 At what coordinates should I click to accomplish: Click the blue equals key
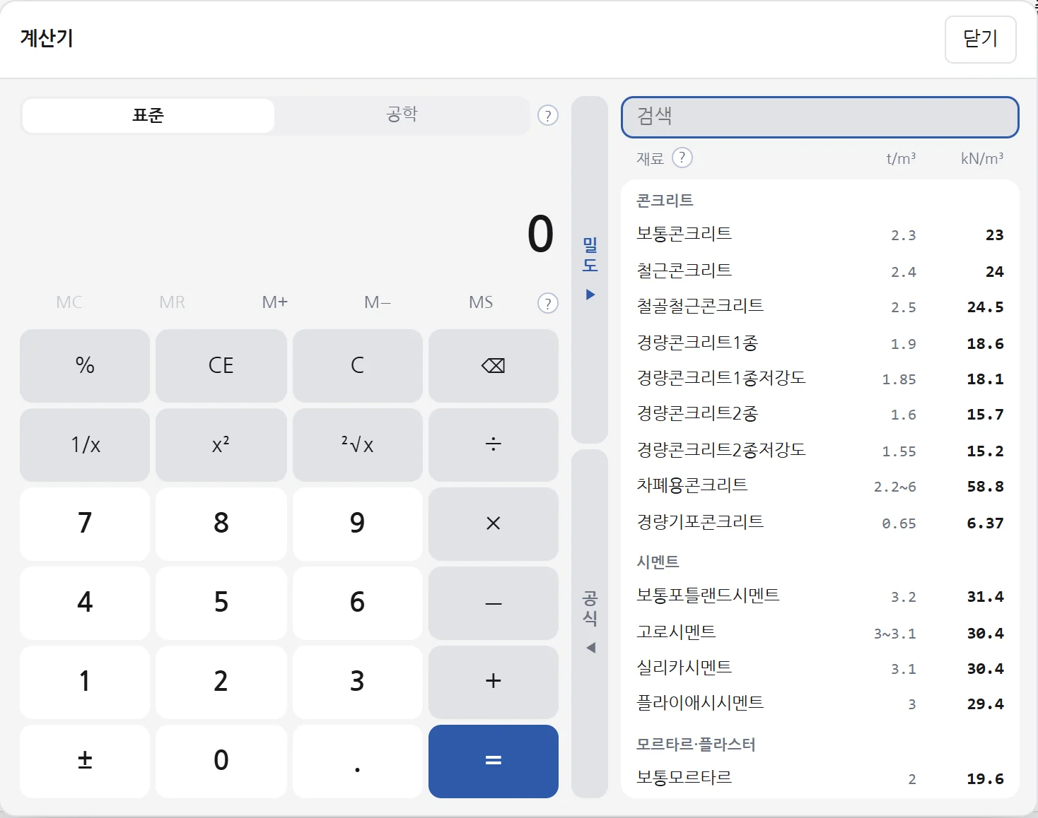pyautogui.click(x=494, y=761)
